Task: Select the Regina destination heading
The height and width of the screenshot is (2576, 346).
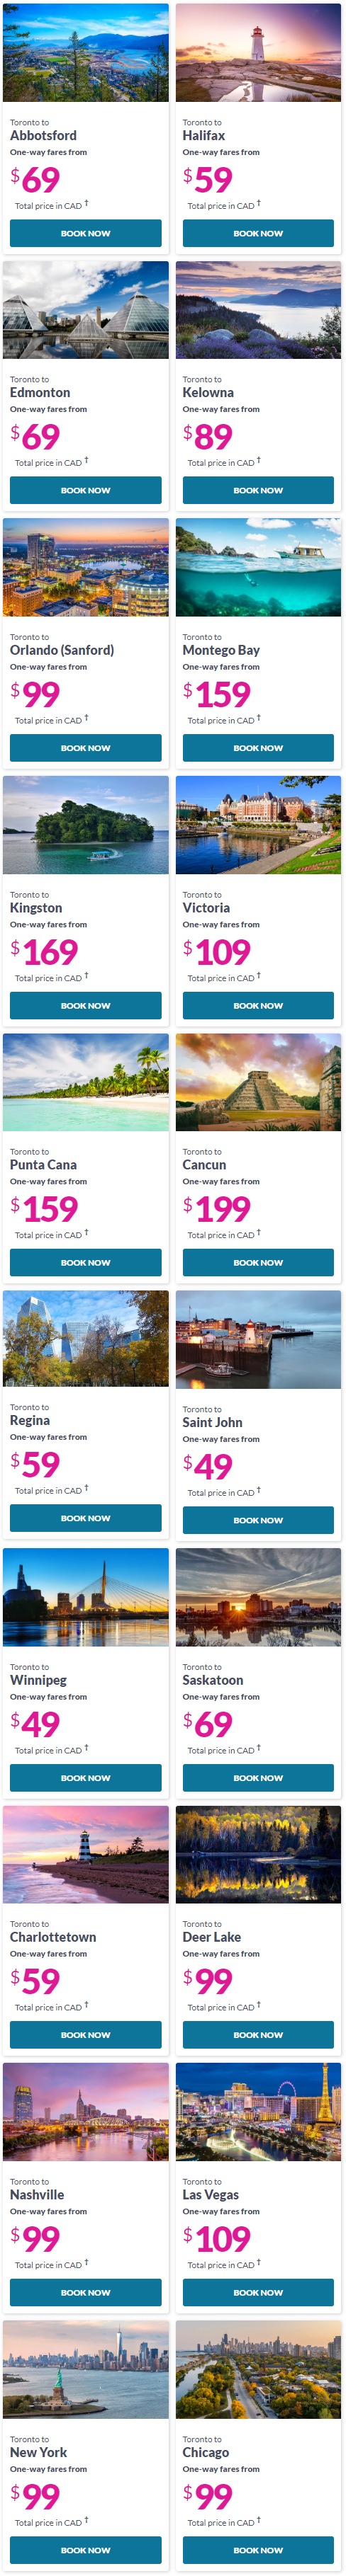Action: [x=30, y=1420]
